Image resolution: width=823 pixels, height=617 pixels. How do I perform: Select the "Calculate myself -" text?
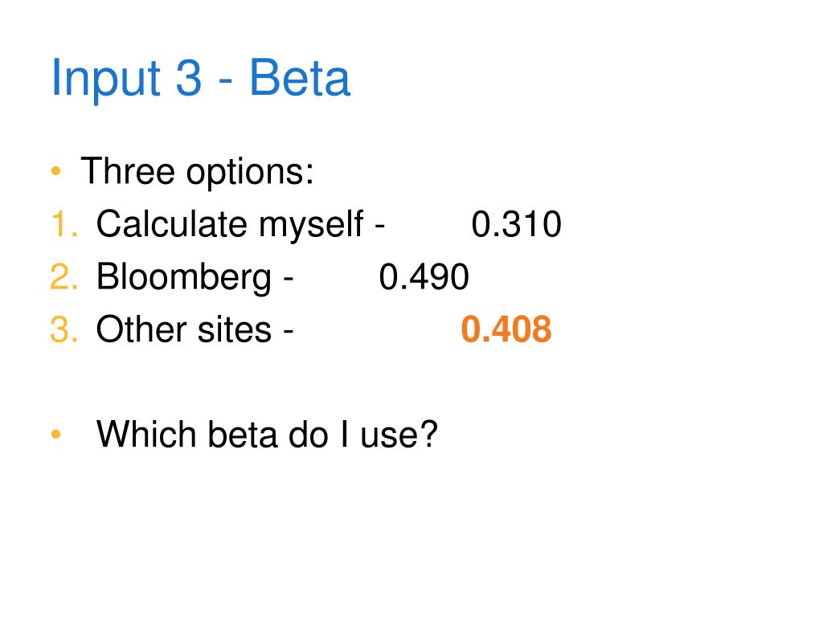pos(241,225)
